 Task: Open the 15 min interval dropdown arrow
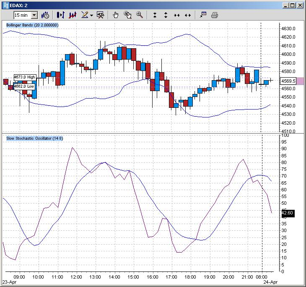click(34, 15)
